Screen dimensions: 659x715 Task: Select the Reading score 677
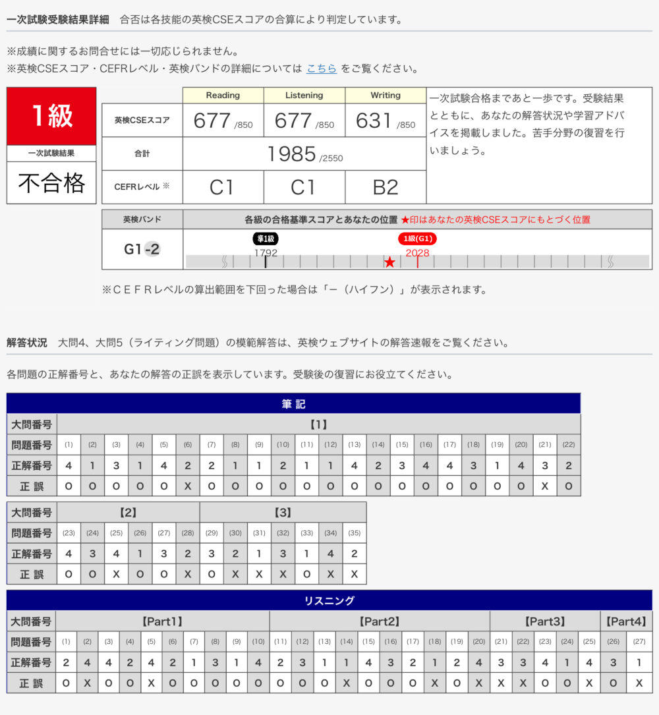click(x=212, y=121)
